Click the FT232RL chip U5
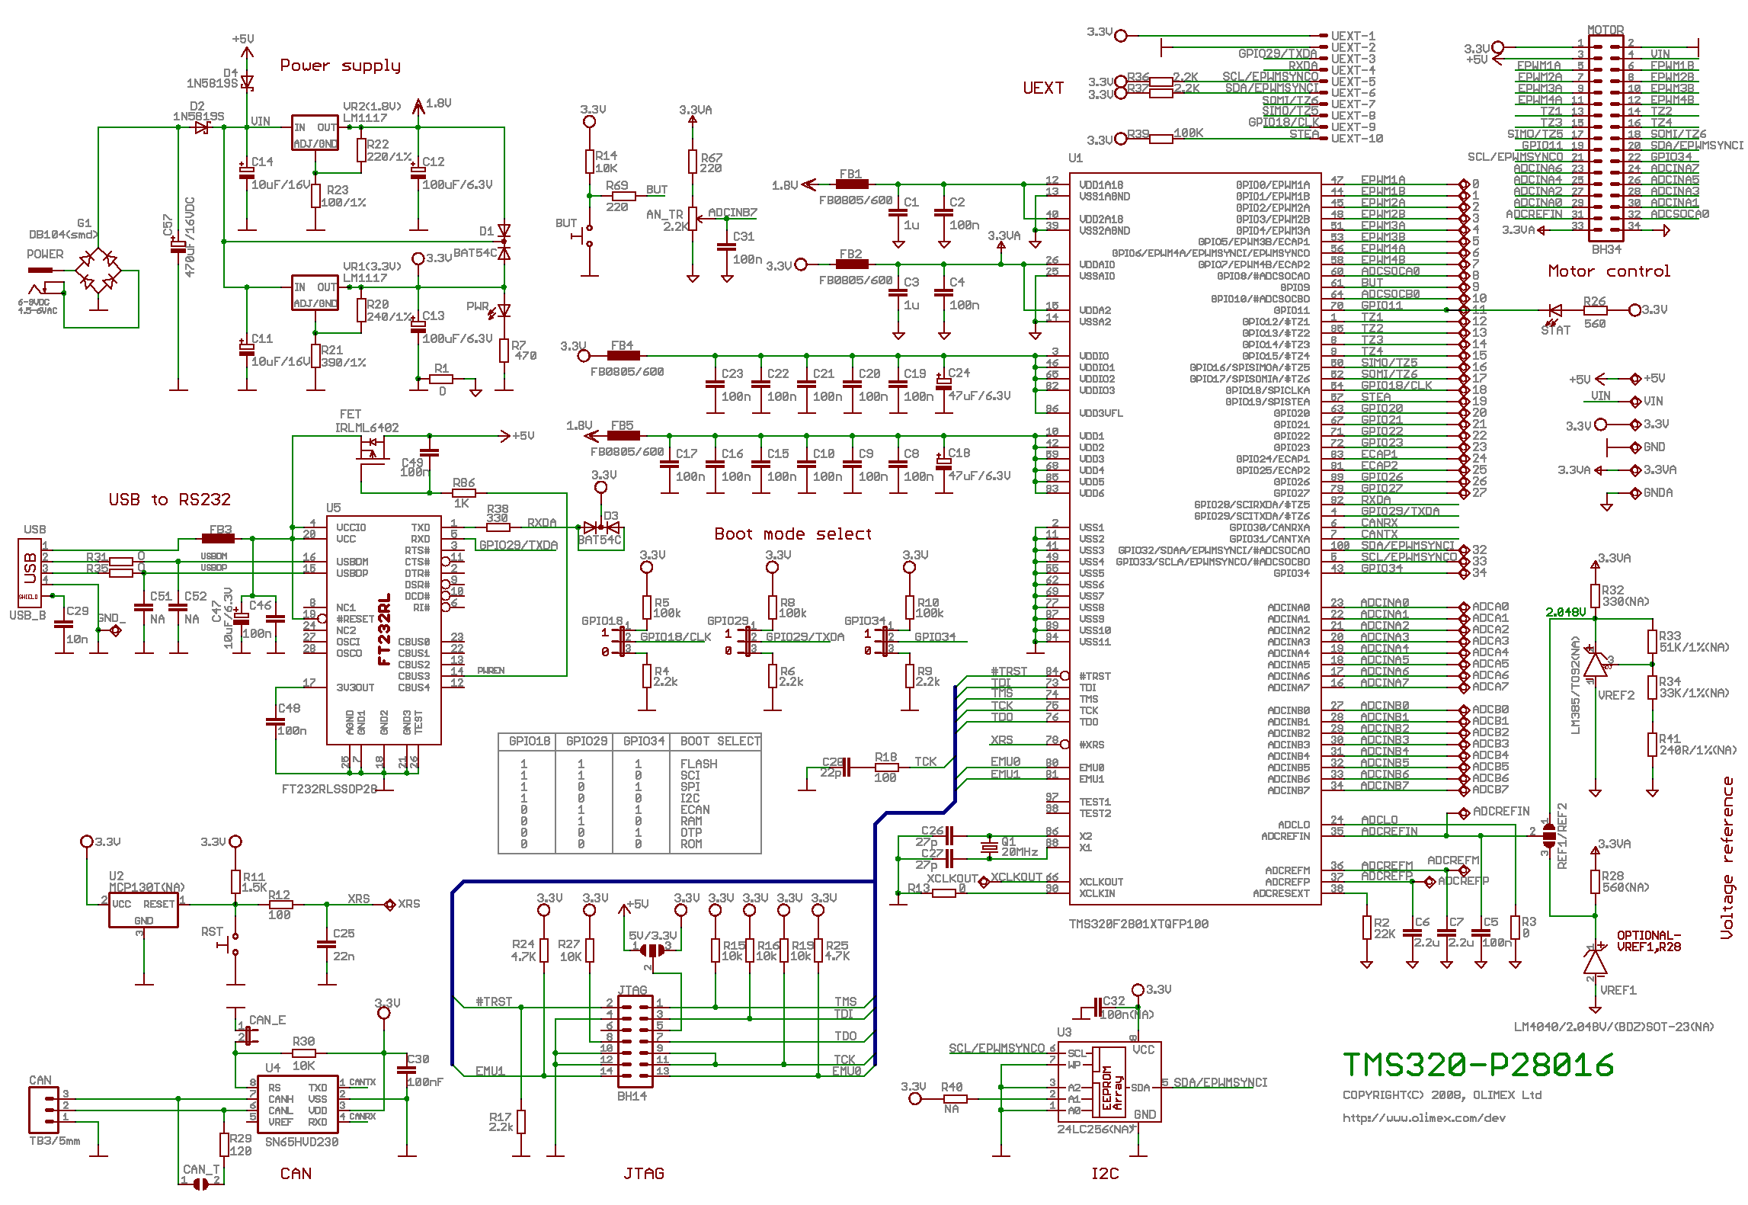This screenshot has height=1205, width=1748. [x=384, y=630]
